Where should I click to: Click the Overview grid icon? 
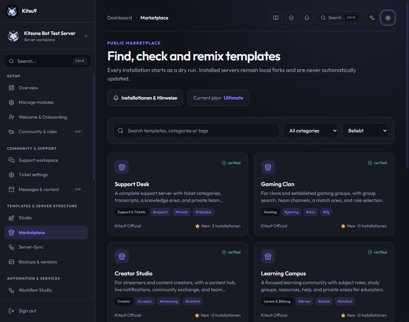pyautogui.click(x=11, y=88)
